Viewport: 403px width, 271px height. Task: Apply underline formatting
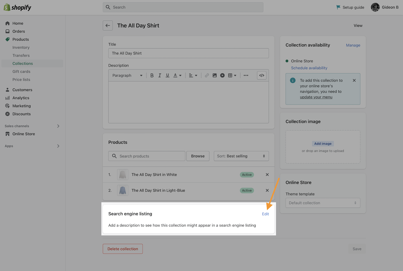[168, 75]
